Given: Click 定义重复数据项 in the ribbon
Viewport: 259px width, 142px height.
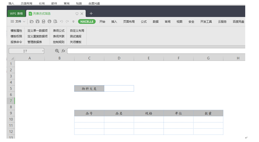Looking at the screenshot, I should click(38, 36).
